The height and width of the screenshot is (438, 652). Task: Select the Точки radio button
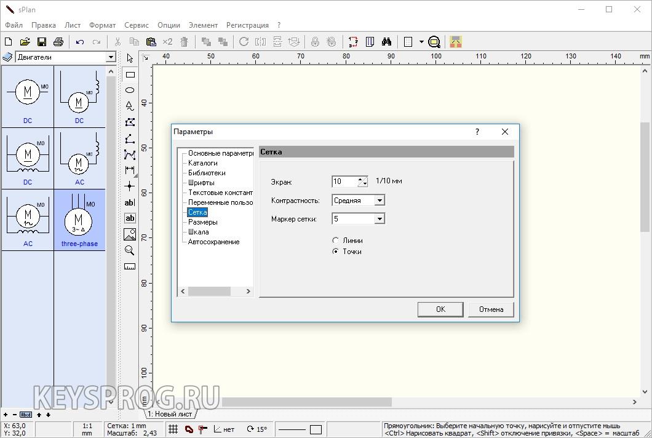point(335,252)
